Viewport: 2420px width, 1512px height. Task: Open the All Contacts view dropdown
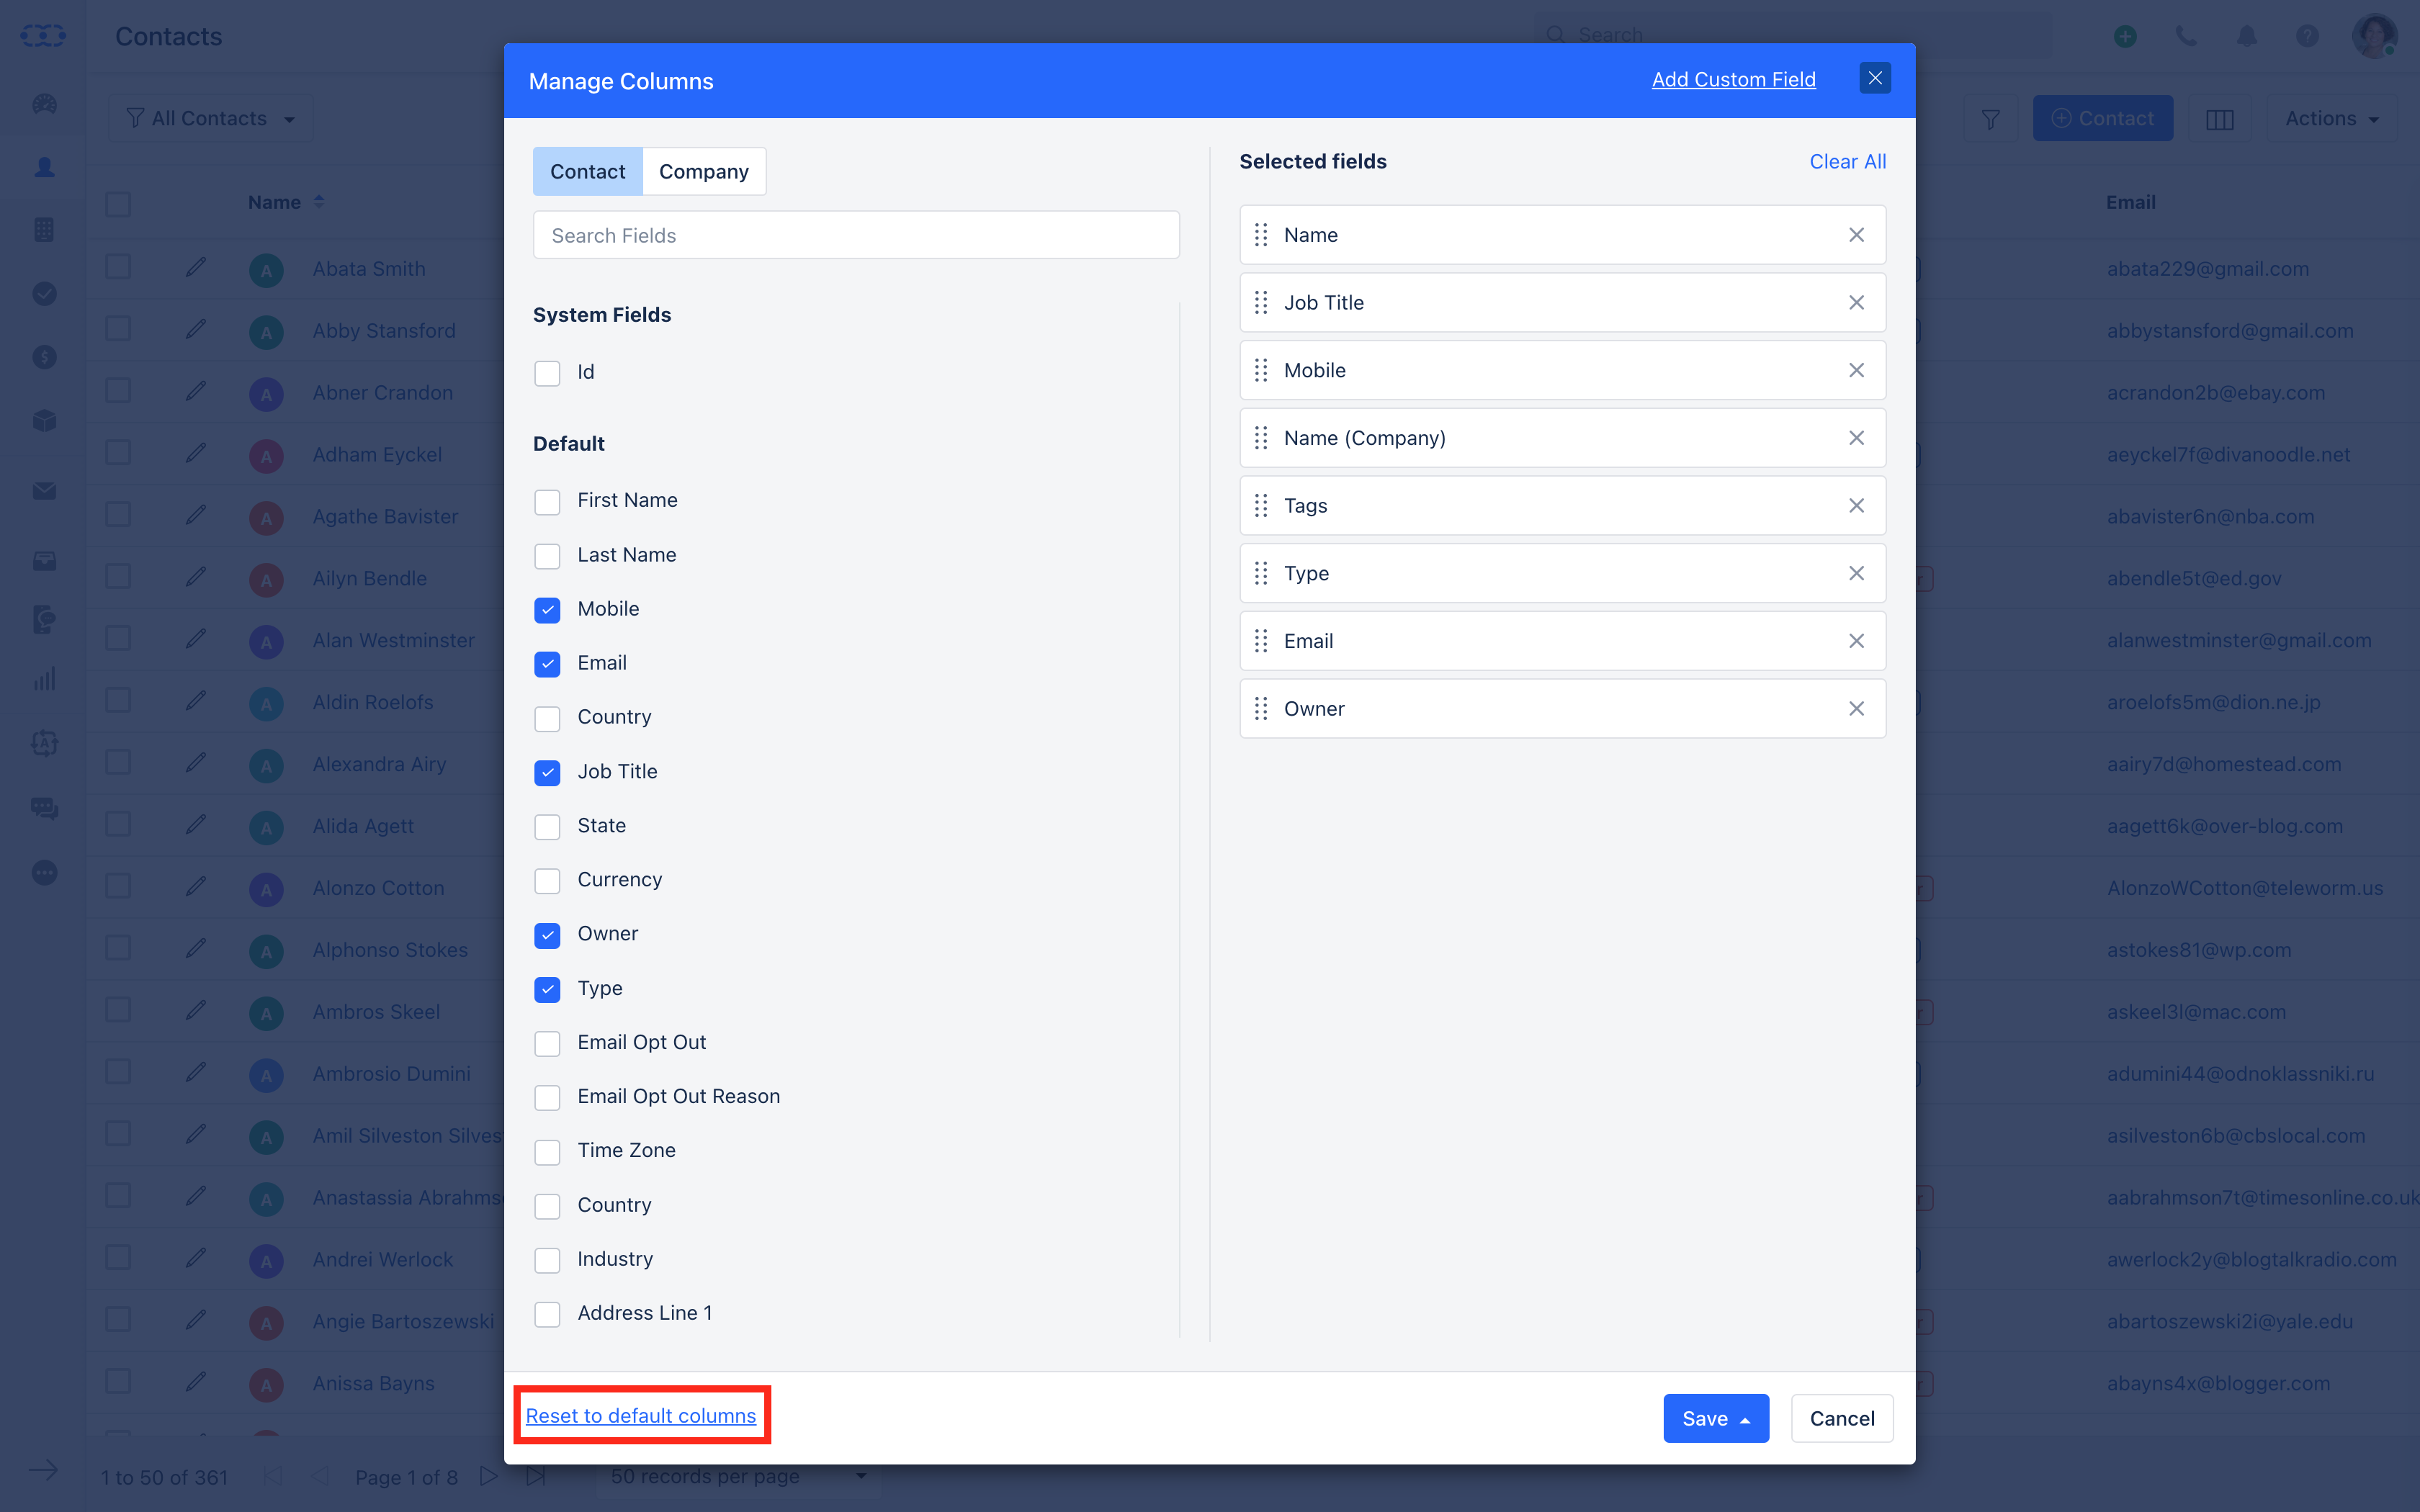pos(211,119)
